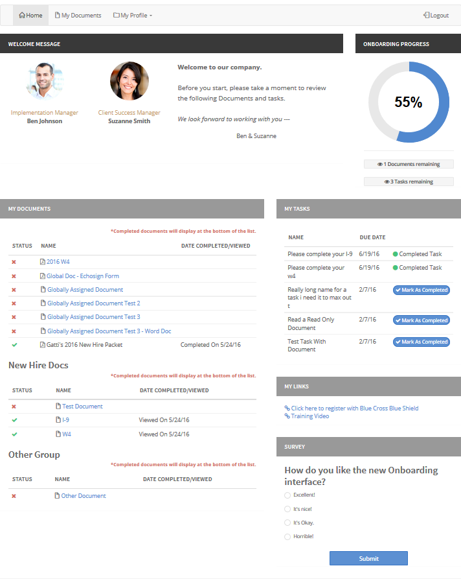The image size is (461, 579).
Task: Select the It's nice! survey option
Action: pyautogui.click(x=287, y=509)
